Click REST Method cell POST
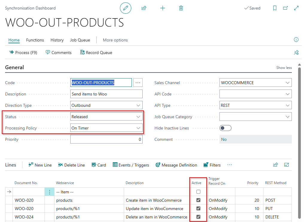This screenshot has height=222, width=305. tap(277, 200)
